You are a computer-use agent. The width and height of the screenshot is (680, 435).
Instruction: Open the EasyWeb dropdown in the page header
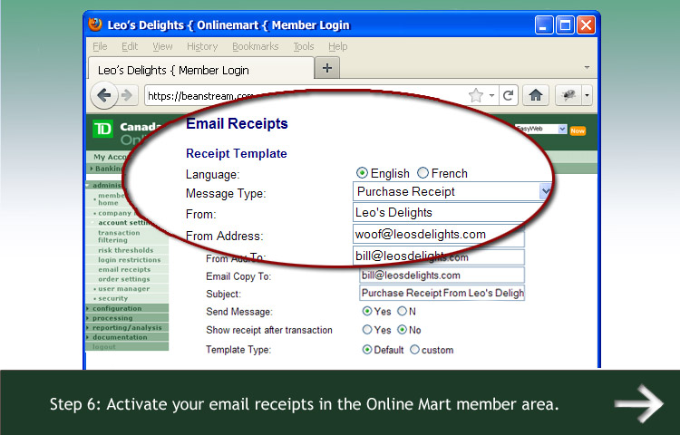(540, 129)
